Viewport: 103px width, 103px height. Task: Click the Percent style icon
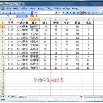(96, 13)
